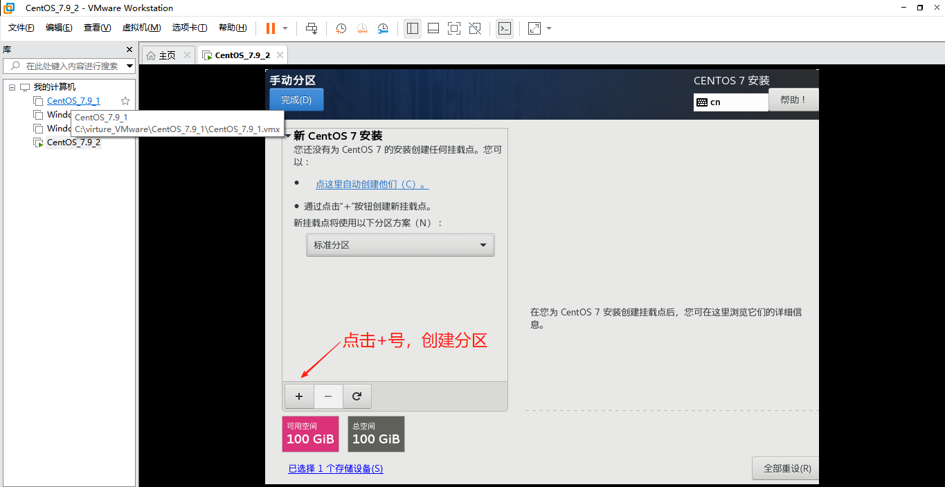The image size is (945, 487).
Task: Open the 编辑(E) menu
Action: (x=59, y=28)
